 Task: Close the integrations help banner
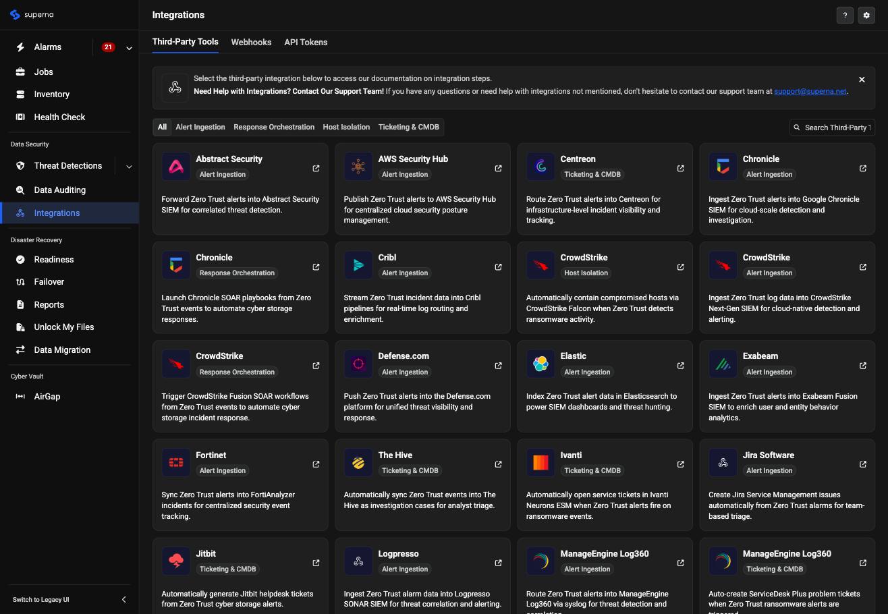tap(862, 80)
